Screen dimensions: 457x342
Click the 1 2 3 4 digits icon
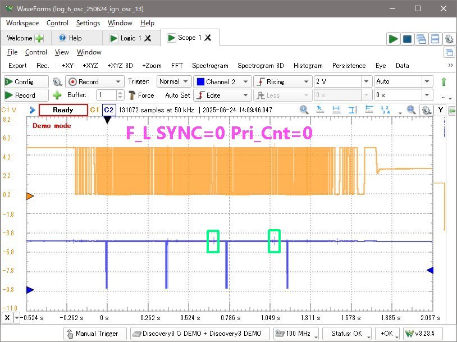(385, 110)
